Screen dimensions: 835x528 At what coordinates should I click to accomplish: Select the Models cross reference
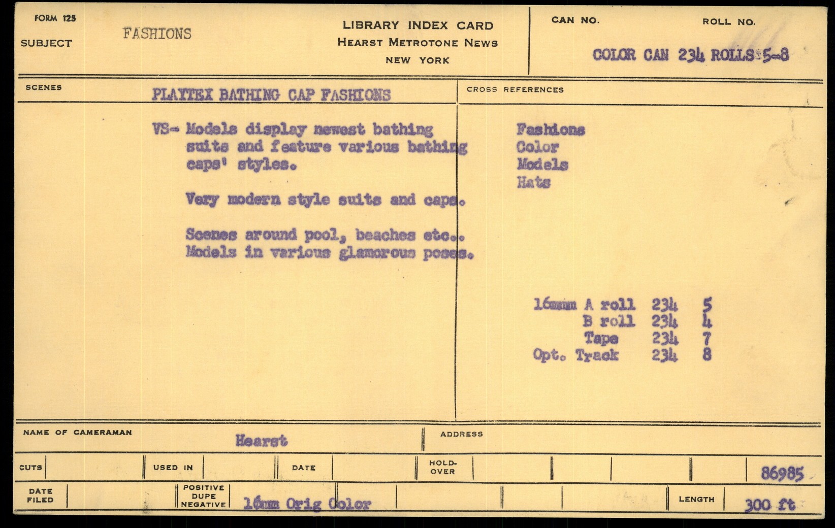pos(542,164)
